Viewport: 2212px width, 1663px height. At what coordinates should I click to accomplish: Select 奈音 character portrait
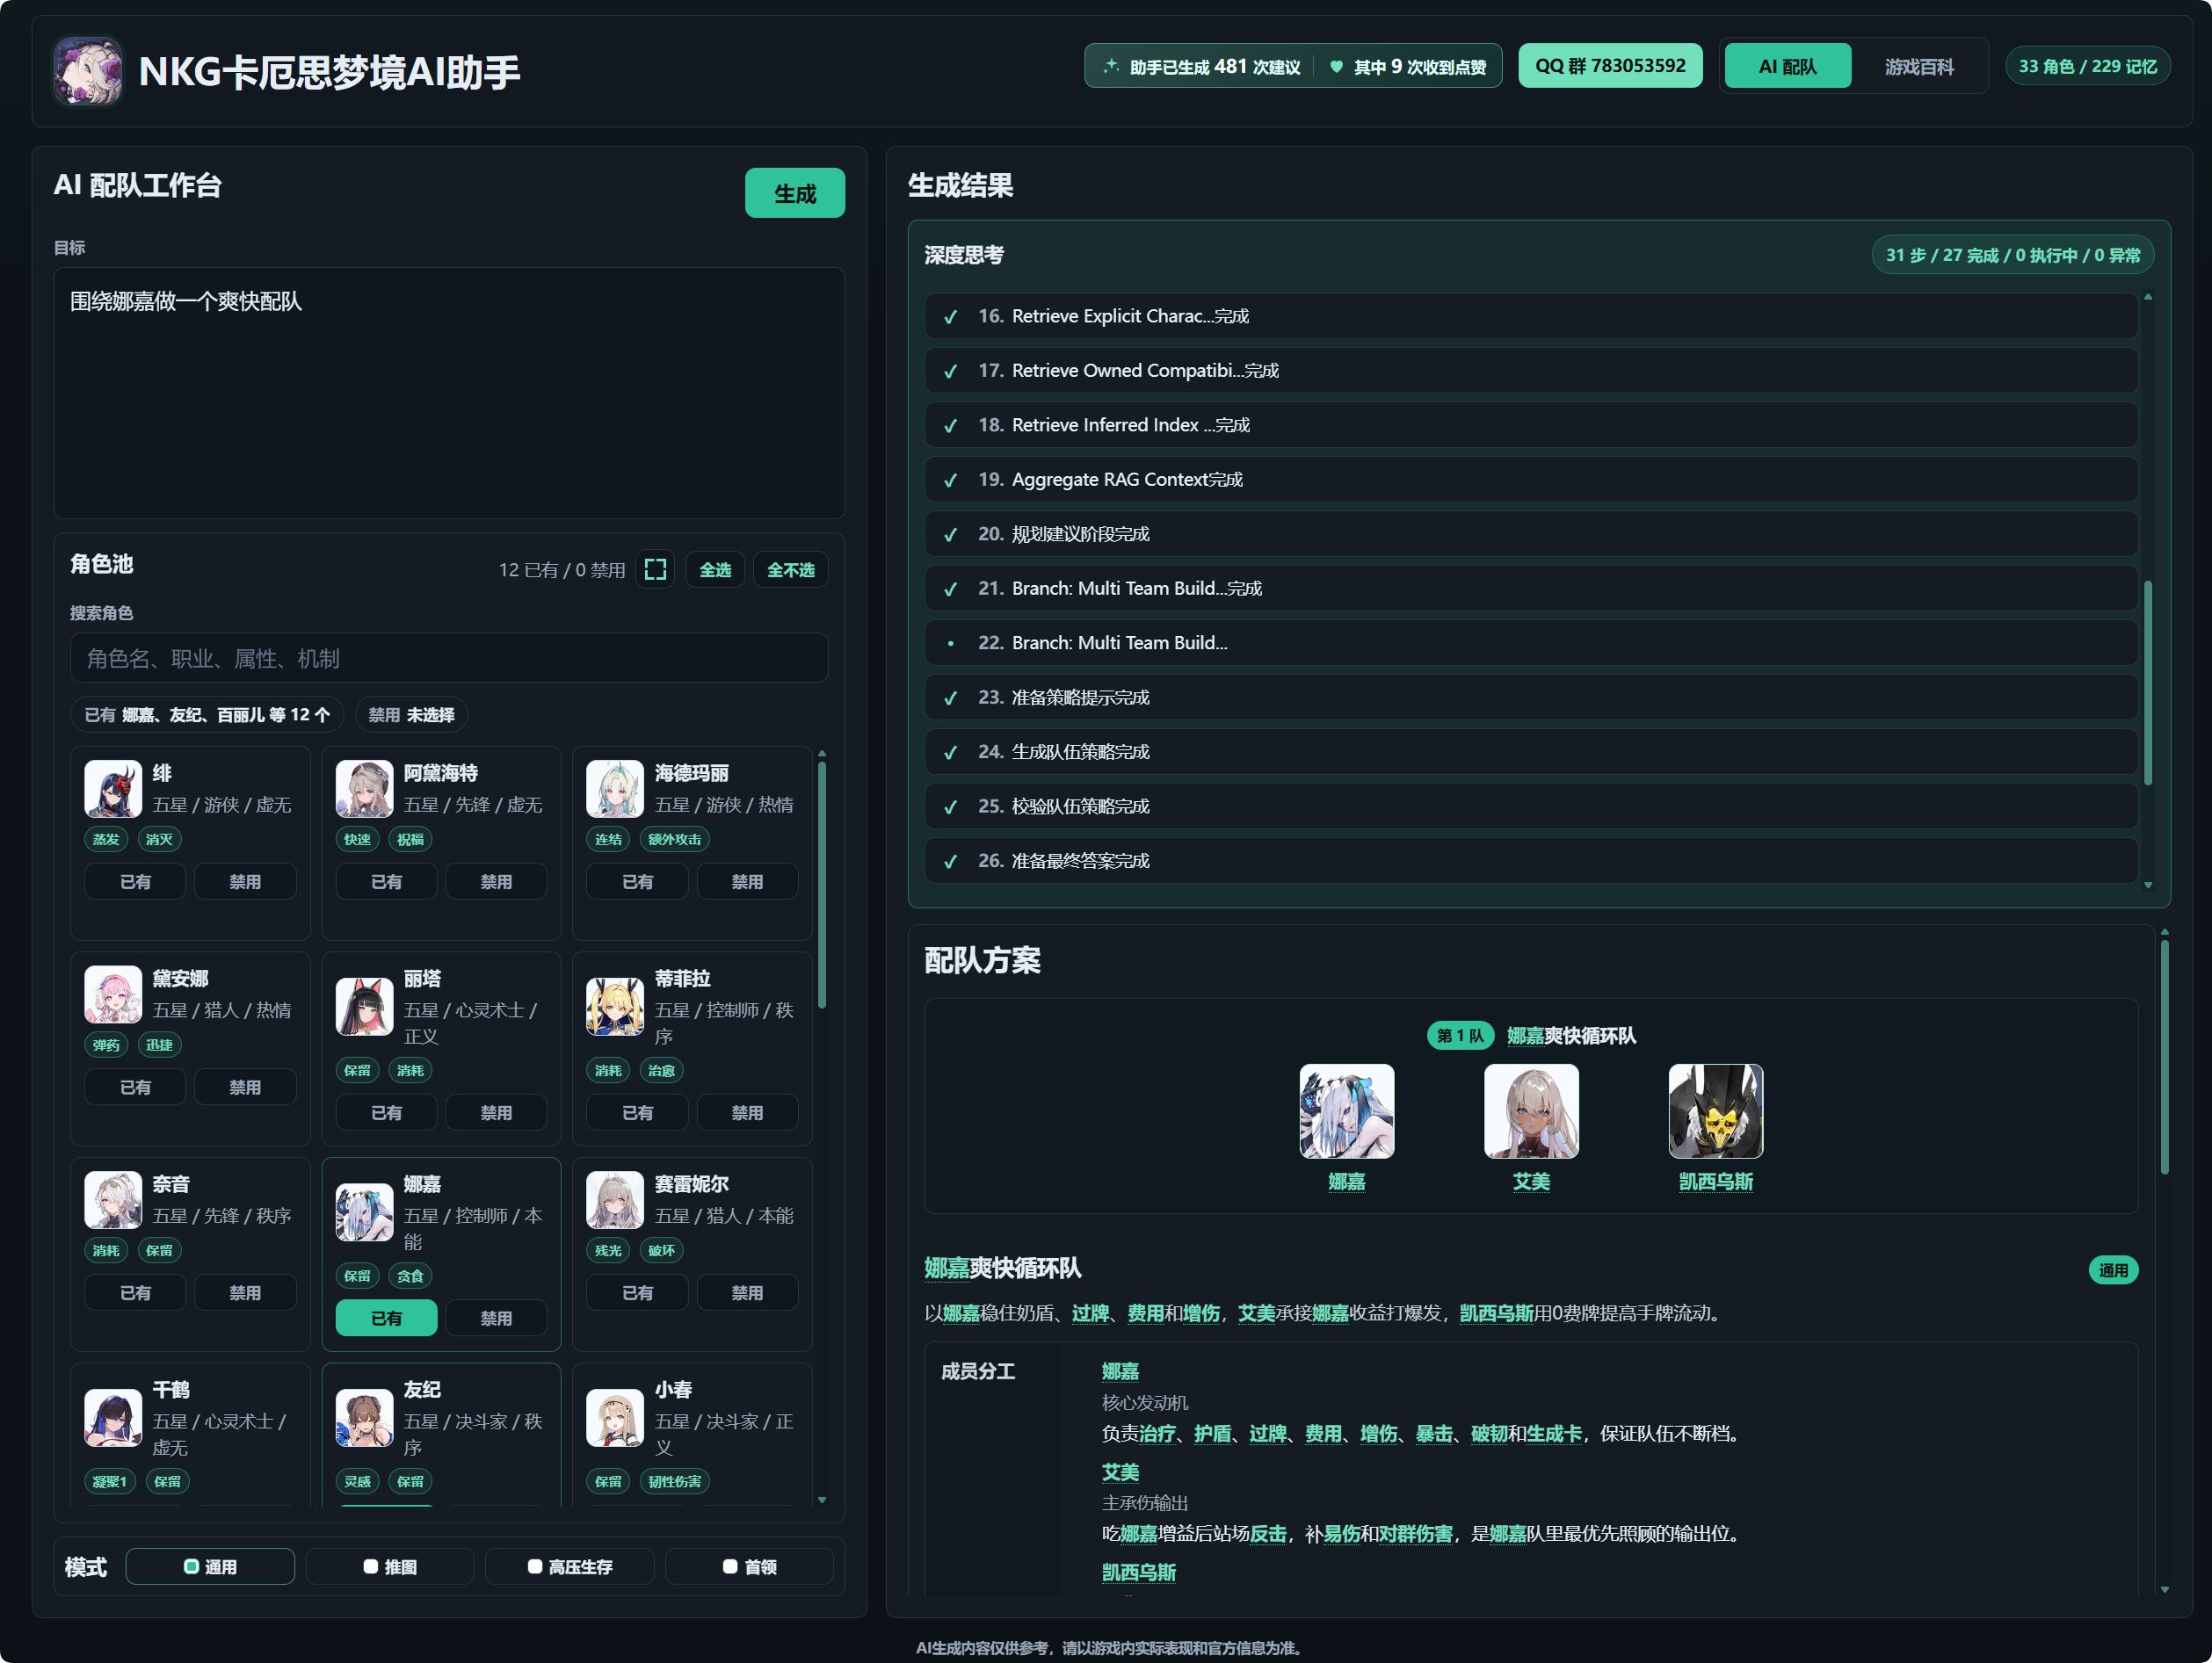click(x=113, y=1199)
